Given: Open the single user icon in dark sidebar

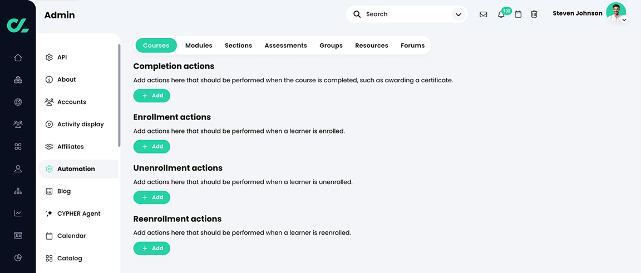Looking at the screenshot, I should click(18, 169).
